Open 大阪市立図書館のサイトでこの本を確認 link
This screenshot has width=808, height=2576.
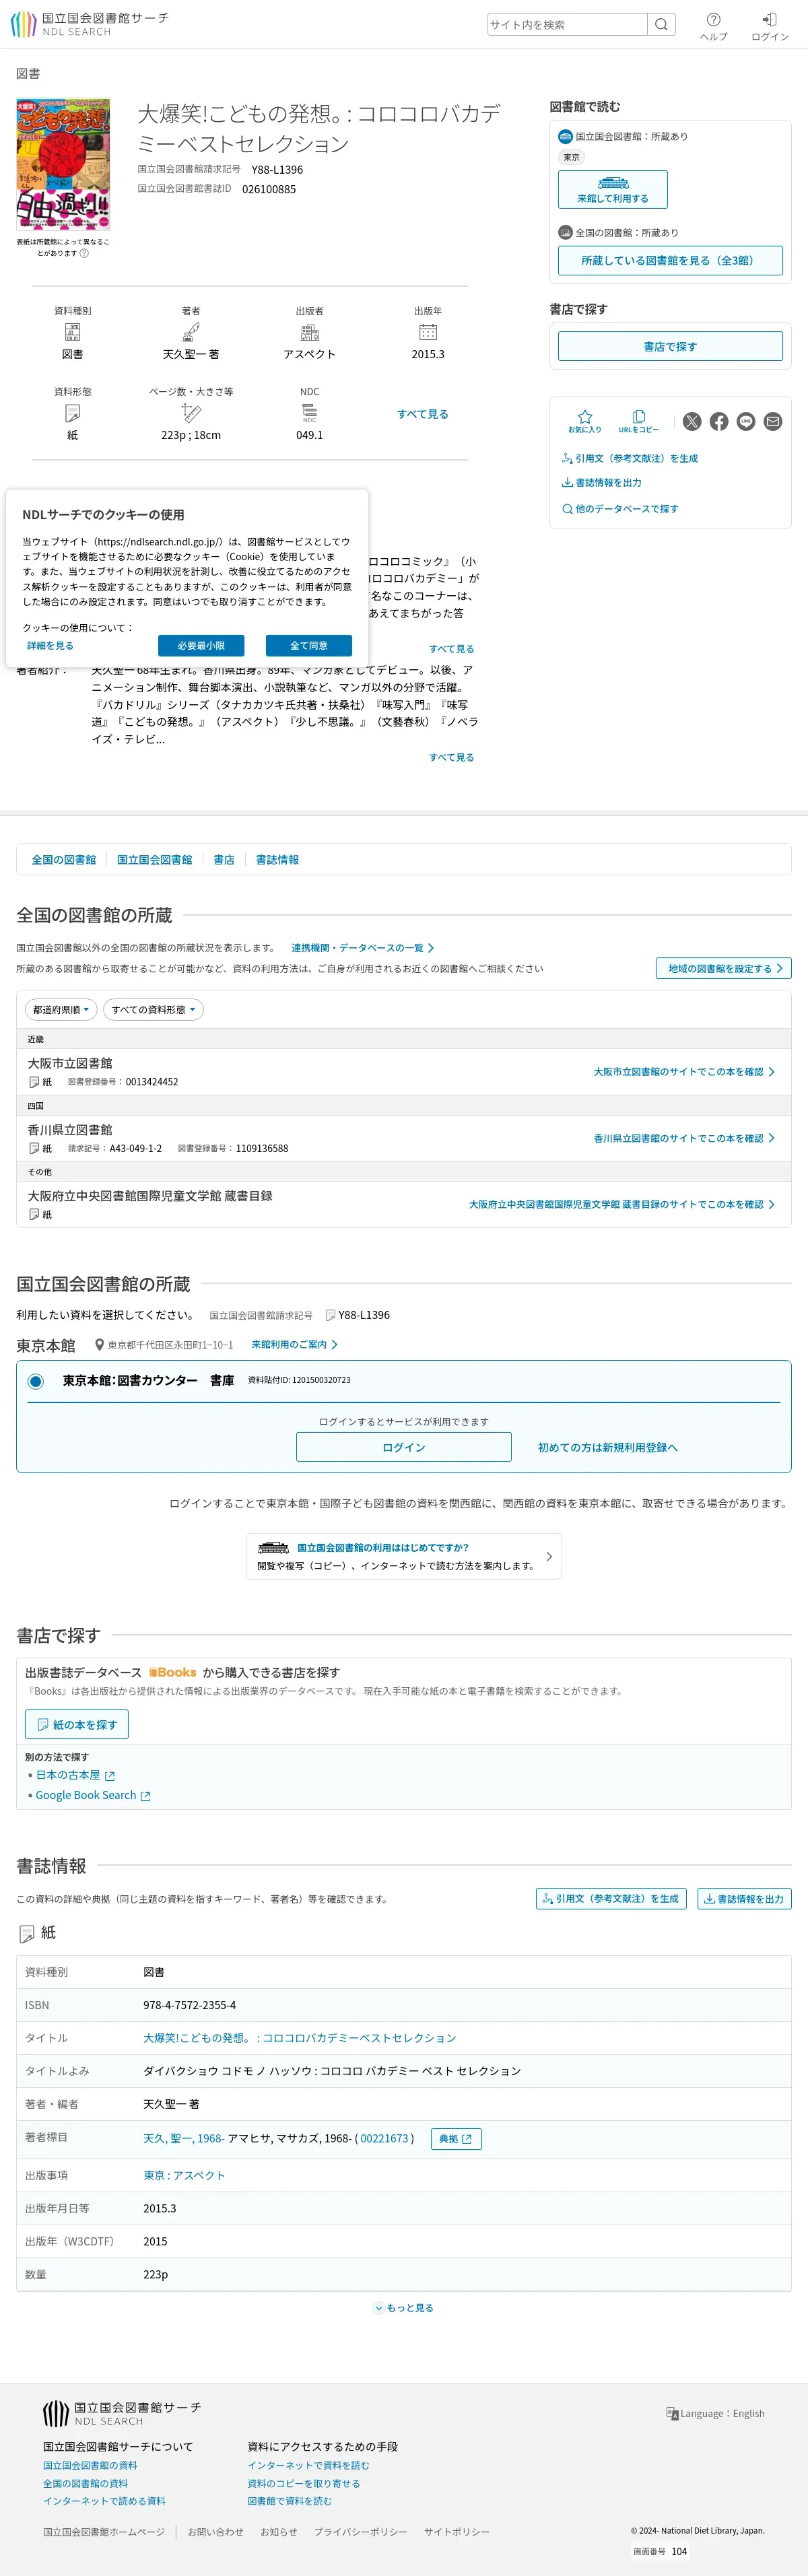(684, 1071)
